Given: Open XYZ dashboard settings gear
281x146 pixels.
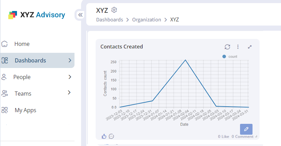Looking at the screenshot, I should click(x=115, y=10).
